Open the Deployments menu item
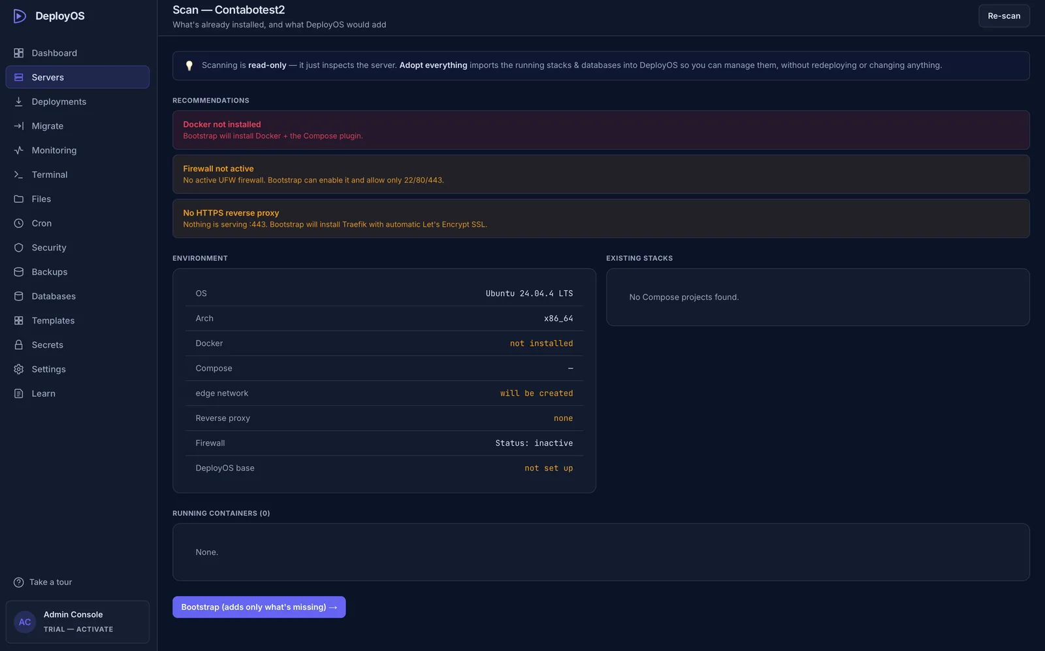Image resolution: width=1045 pixels, height=651 pixels. [x=78, y=101]
